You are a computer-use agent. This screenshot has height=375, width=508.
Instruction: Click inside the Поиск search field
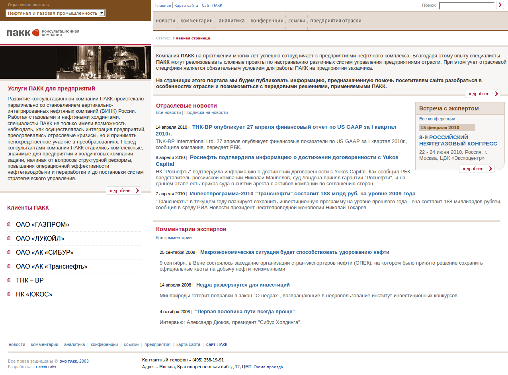tap(466, 6)
